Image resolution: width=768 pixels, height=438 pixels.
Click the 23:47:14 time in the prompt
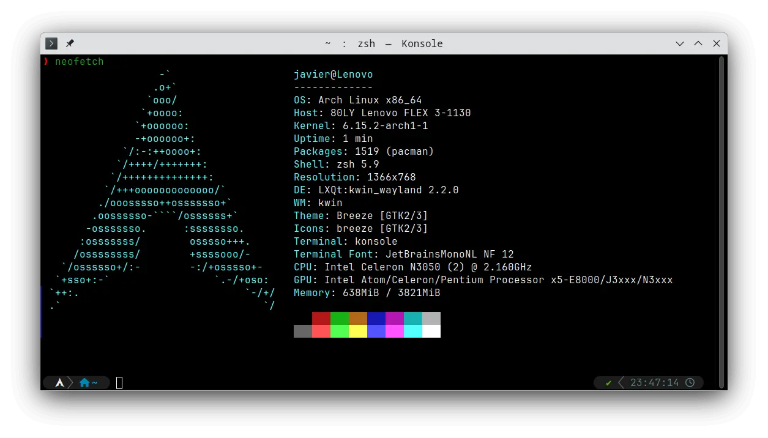pyautogui.click(x=654, y=383)
